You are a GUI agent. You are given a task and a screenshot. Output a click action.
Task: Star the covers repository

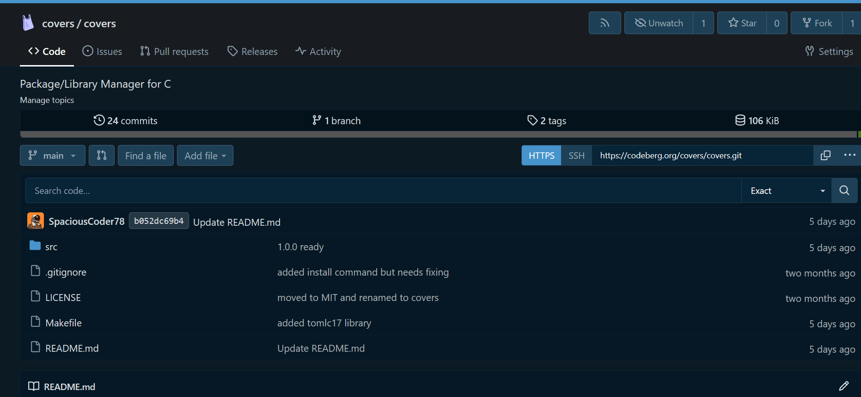[742, 23]
